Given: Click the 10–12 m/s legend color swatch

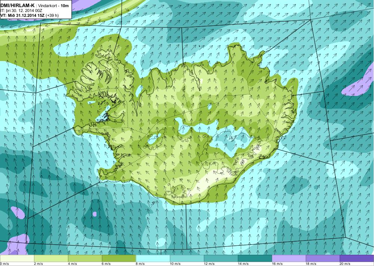Looking at the screenshot, I should (187, 259).
